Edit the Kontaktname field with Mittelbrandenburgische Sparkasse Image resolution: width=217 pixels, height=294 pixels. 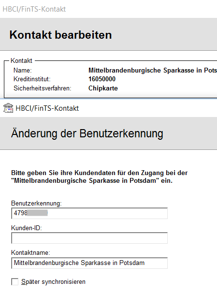[x=89, y=263]
